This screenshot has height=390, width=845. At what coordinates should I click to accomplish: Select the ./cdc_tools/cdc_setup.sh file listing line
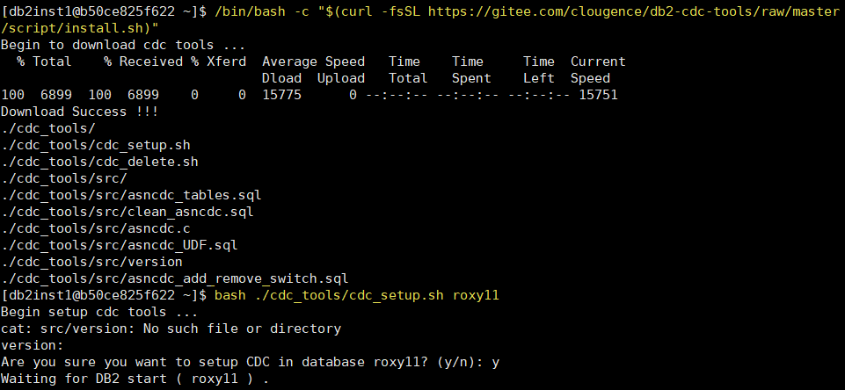click(97, 145)
